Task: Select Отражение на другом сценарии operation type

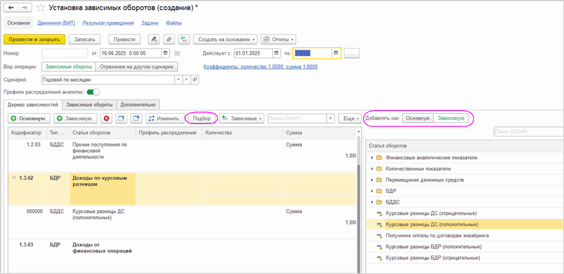Action: (136, 67)
